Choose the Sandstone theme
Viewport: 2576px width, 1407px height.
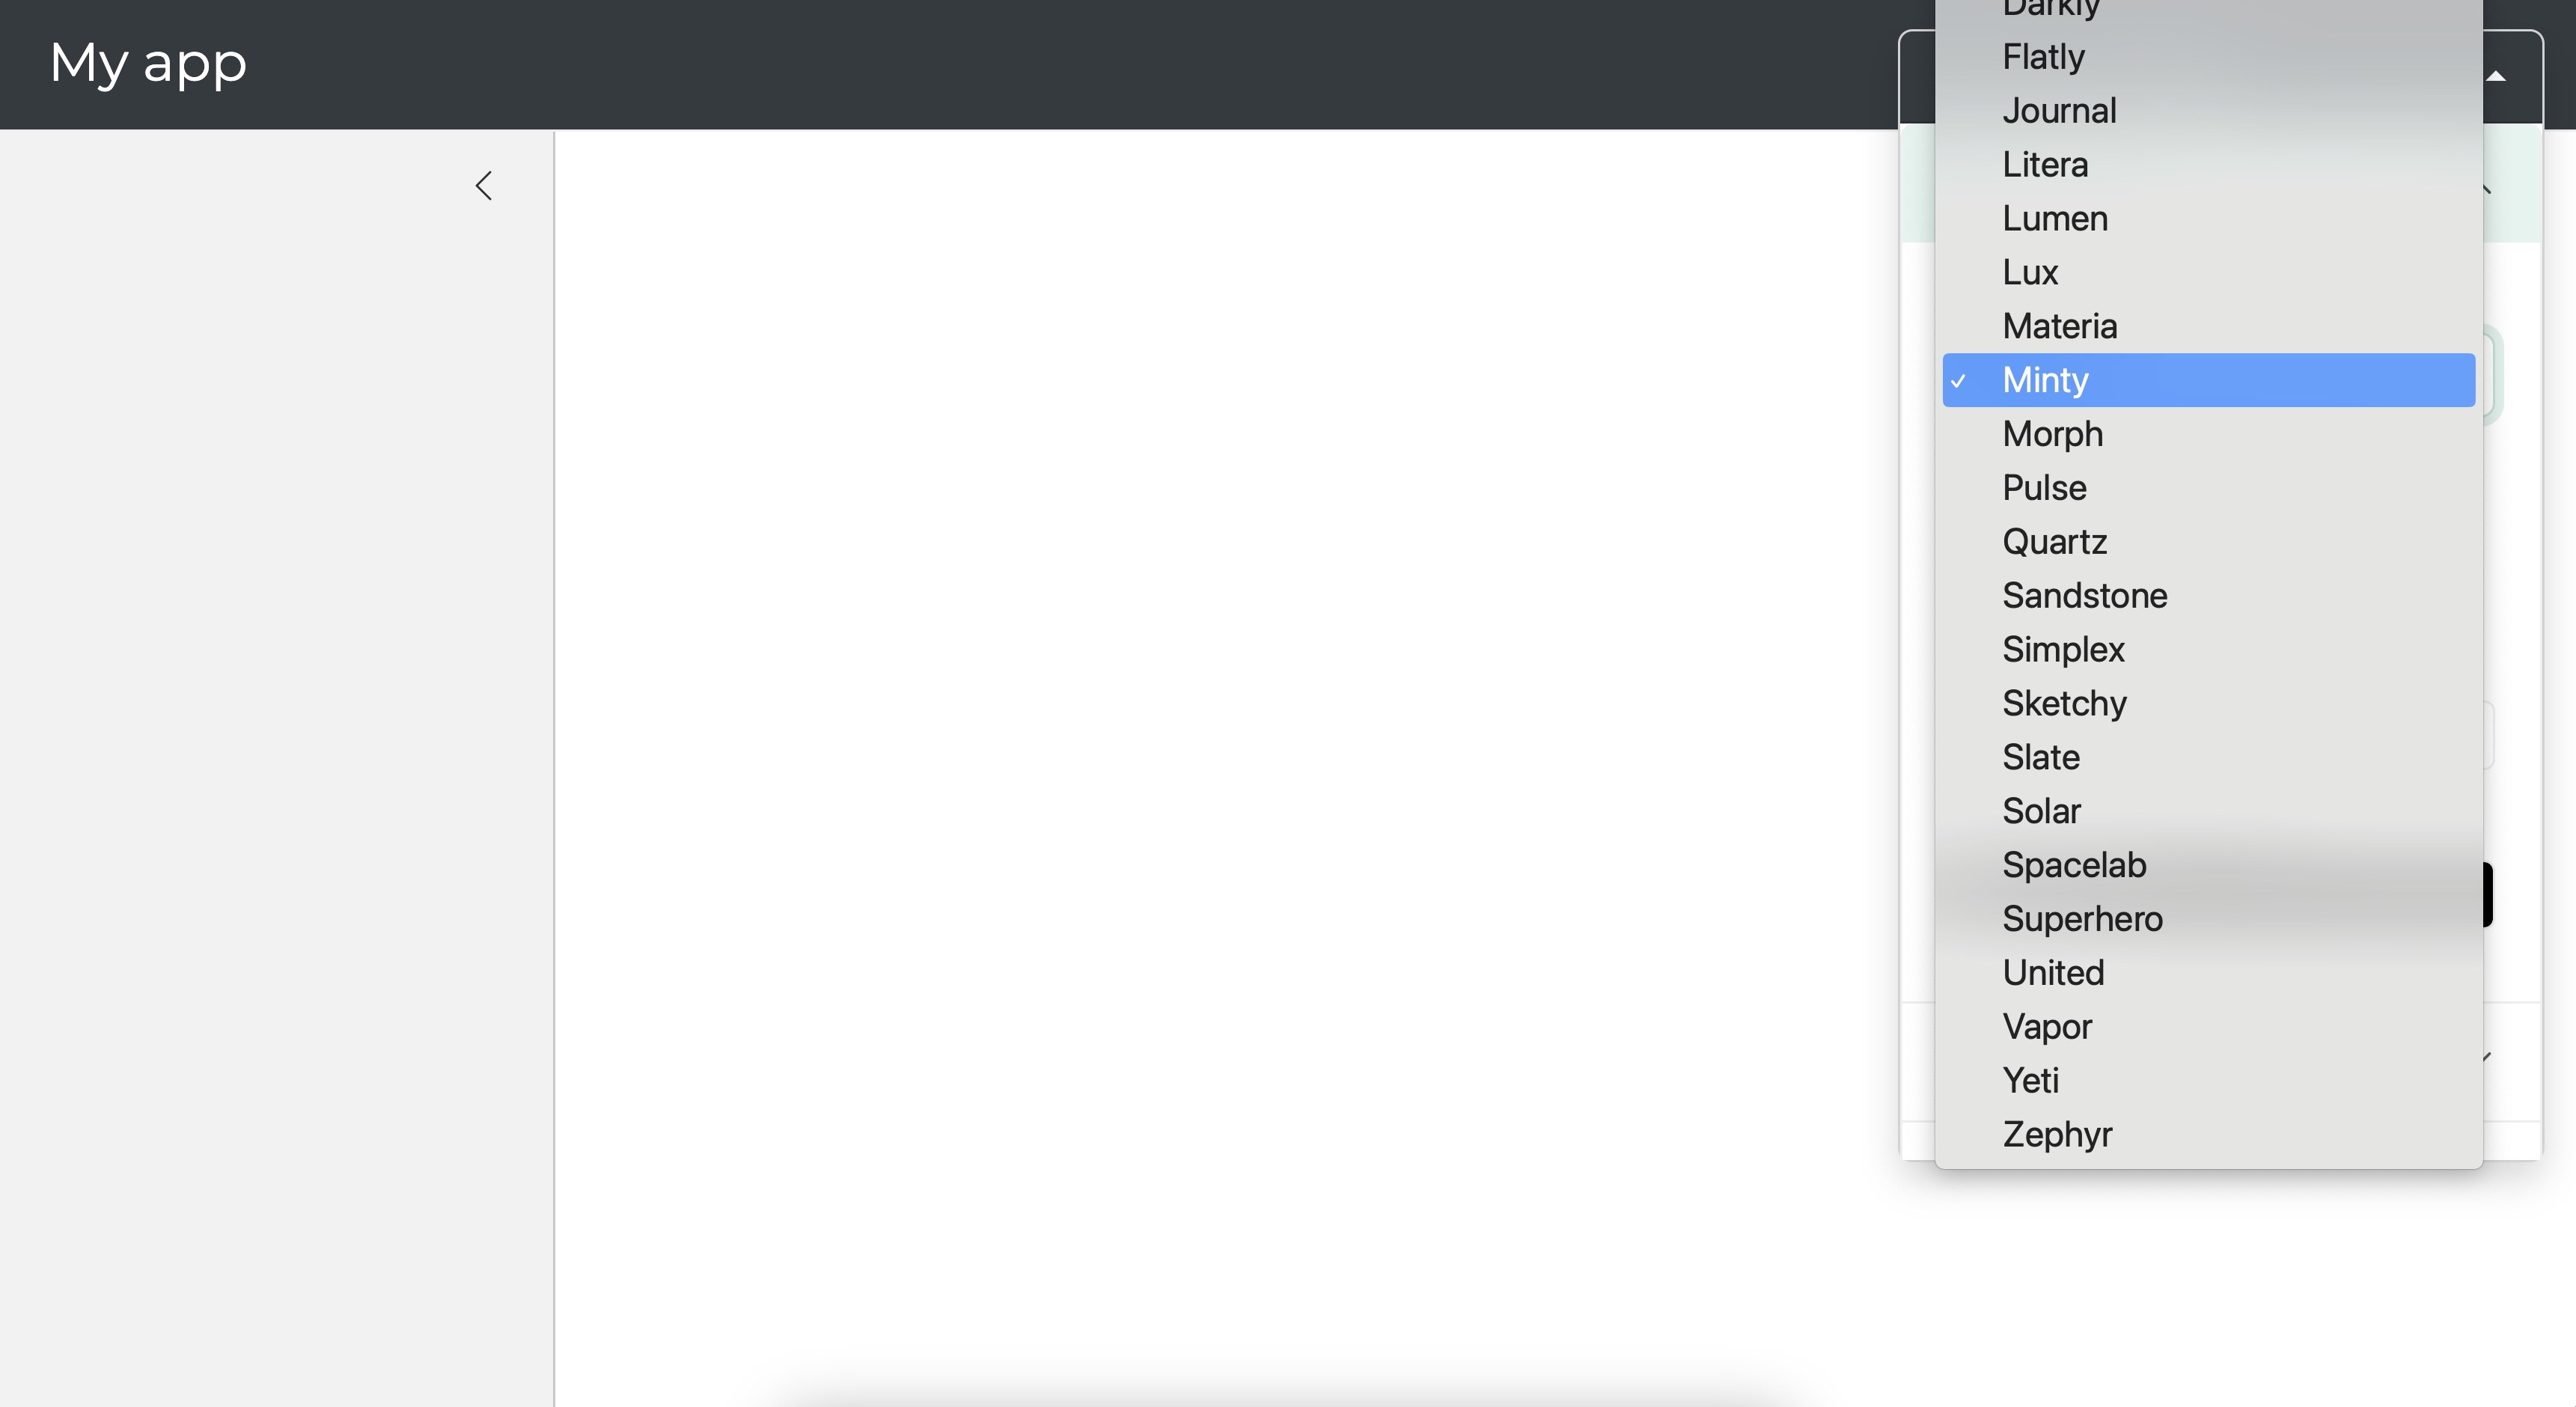point(2208,596)
